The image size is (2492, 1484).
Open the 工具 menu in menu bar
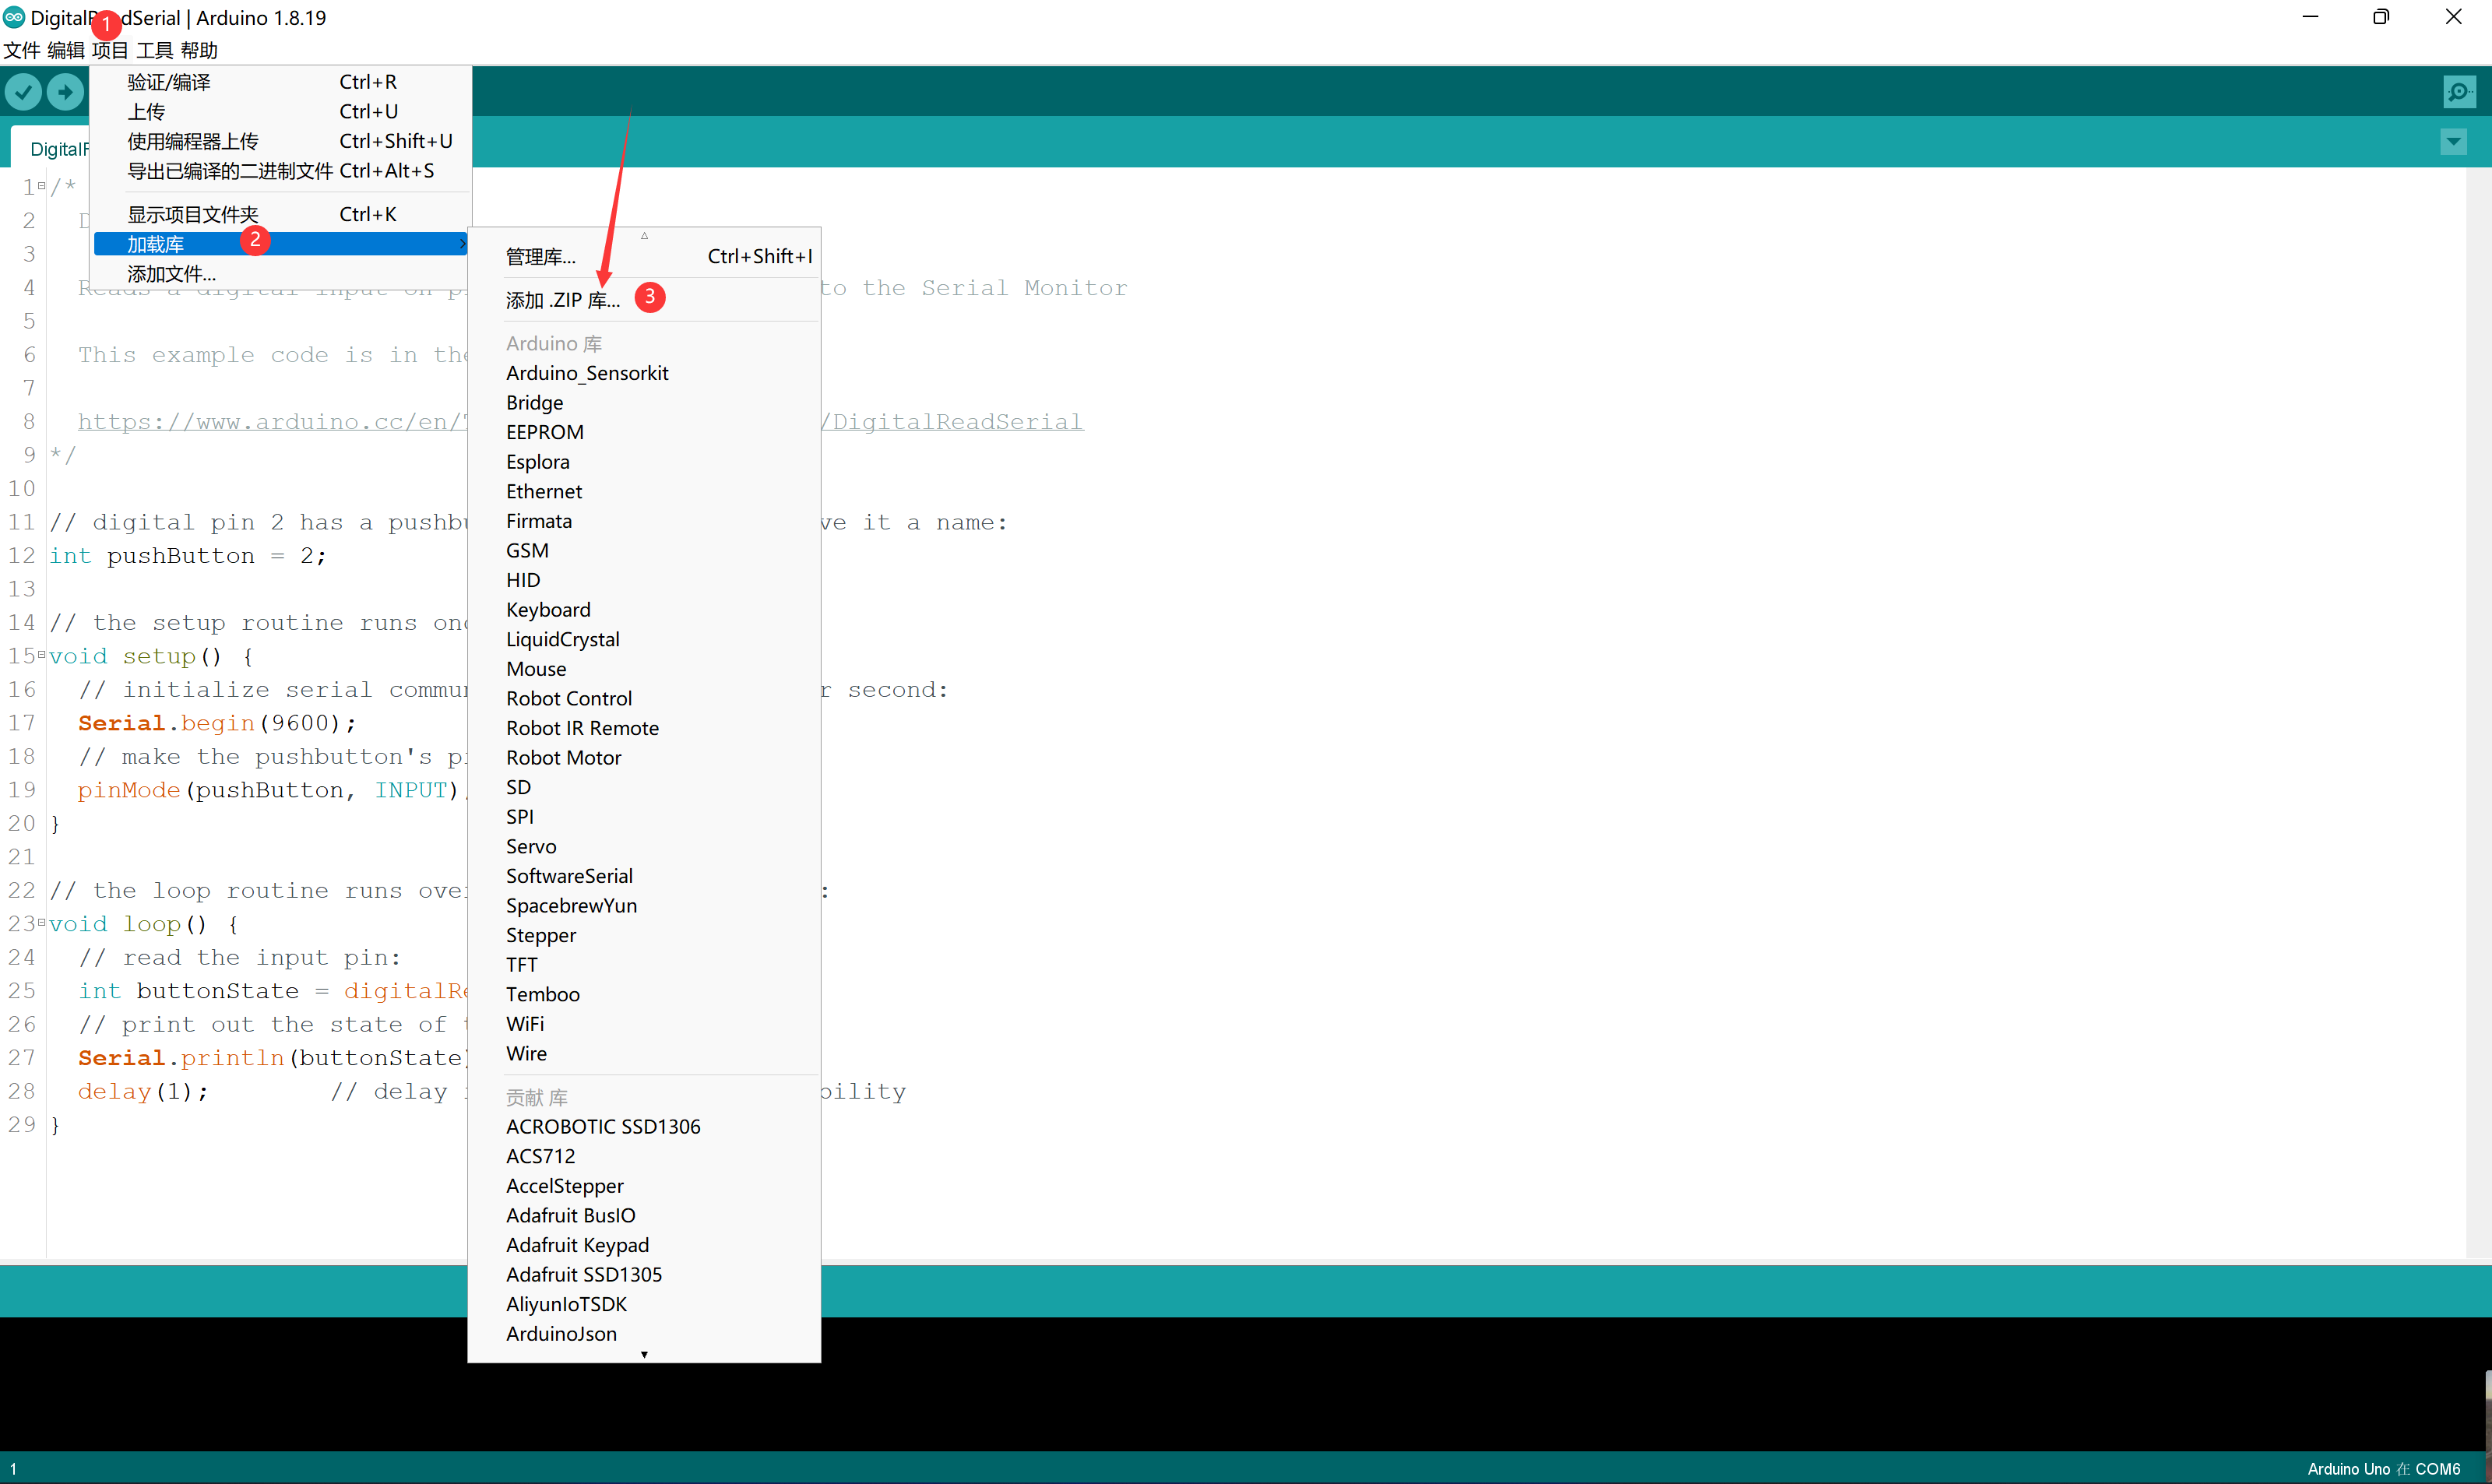154,50
